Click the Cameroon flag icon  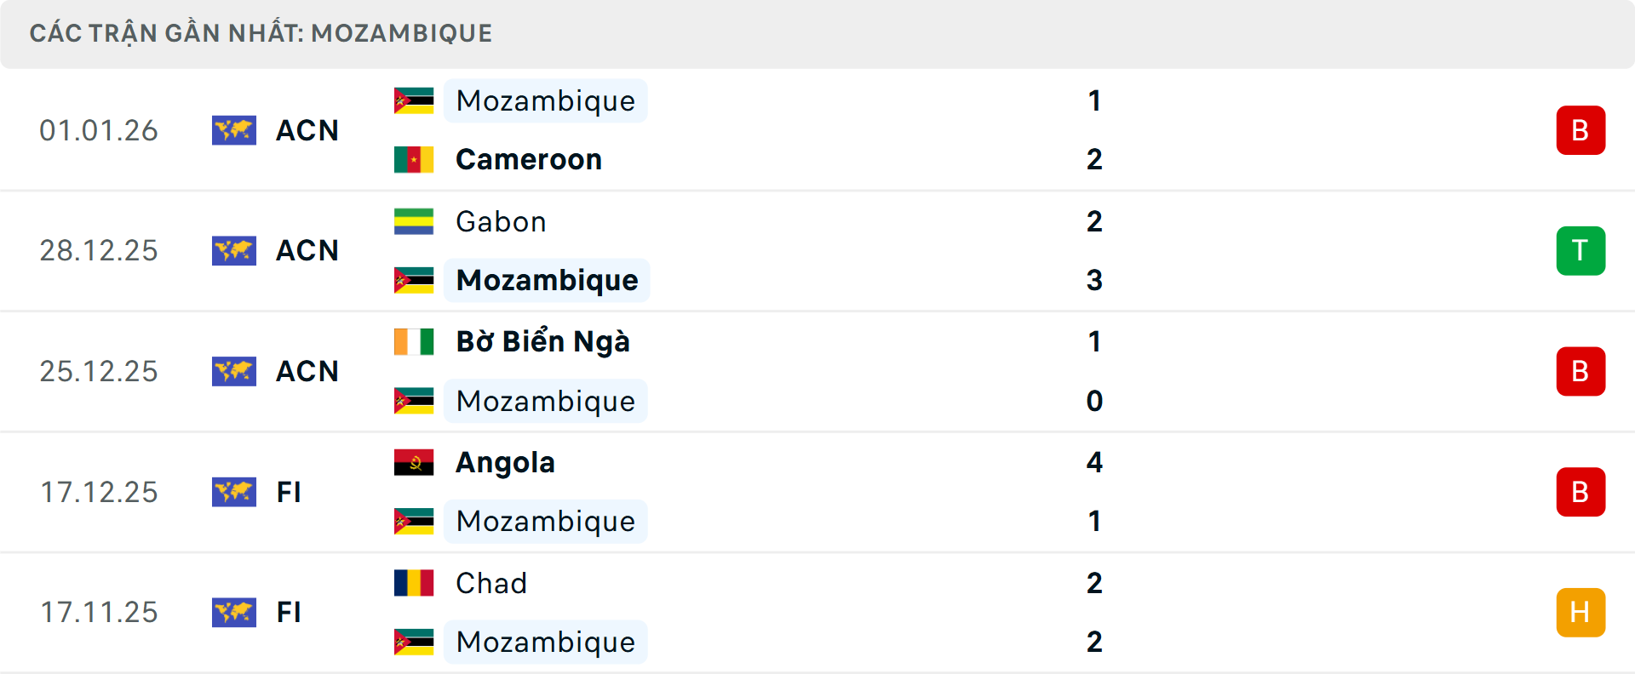coord(412,159)
